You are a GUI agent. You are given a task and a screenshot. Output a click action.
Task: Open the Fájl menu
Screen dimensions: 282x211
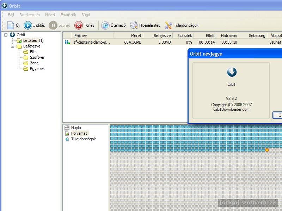(11, 15)
